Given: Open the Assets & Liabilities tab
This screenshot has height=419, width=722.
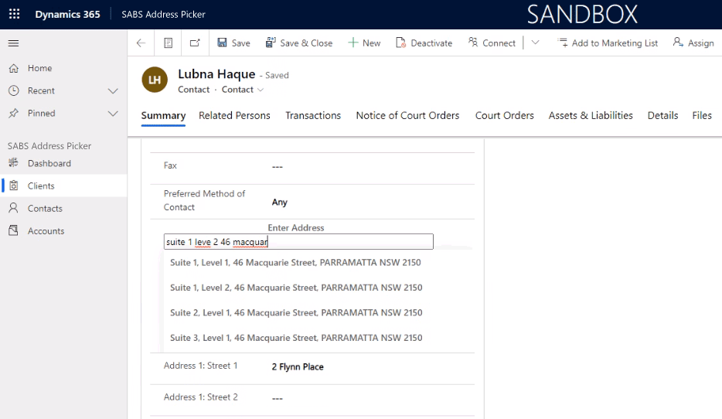Looking at the screenshot, I should [x=591, y=115].
